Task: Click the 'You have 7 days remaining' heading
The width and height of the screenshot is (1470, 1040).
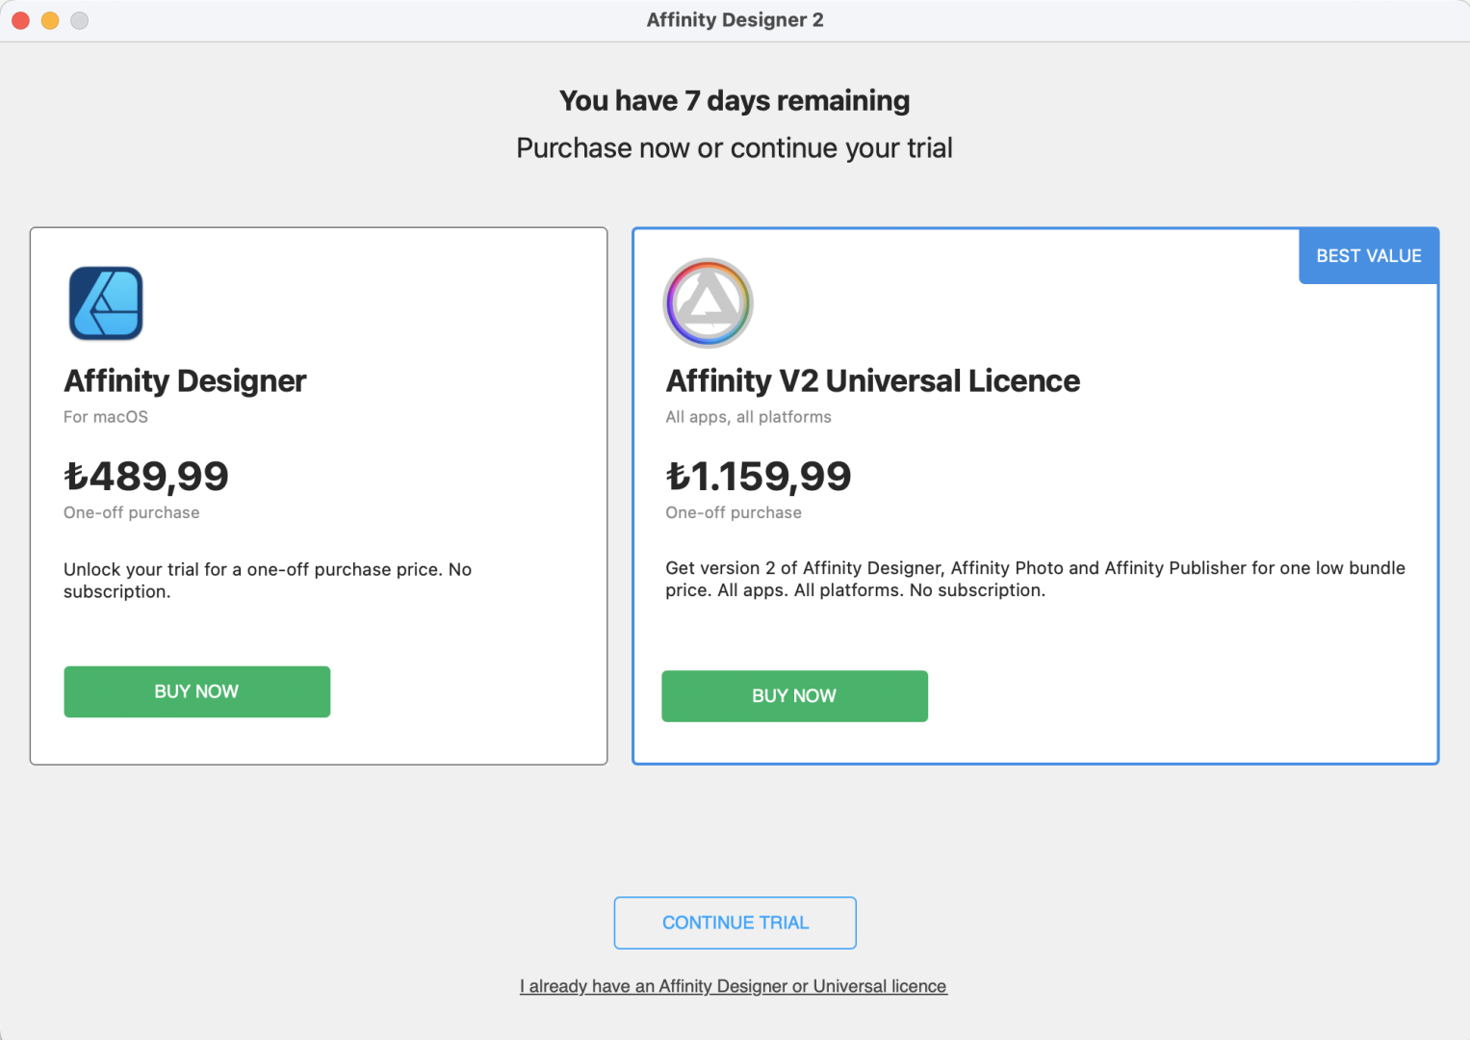Action: pyautogui.click(x=735, y=100)
